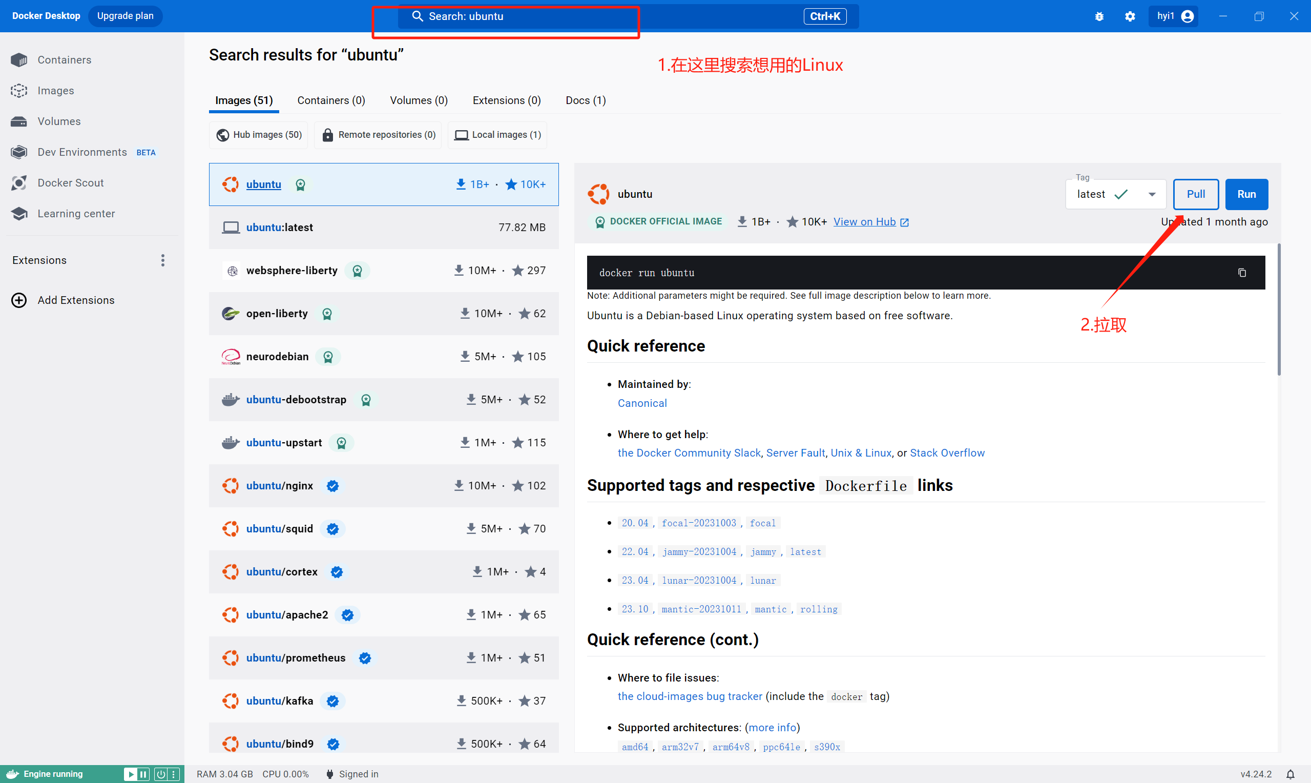Switch to the Volumes (0) tab
Image resolution: width=1311 pixels, height=783 pixels.
point(419,100)
